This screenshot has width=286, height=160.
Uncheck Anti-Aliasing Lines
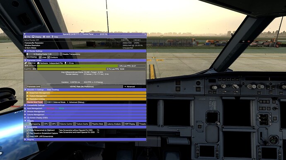(x=40, y=57)
